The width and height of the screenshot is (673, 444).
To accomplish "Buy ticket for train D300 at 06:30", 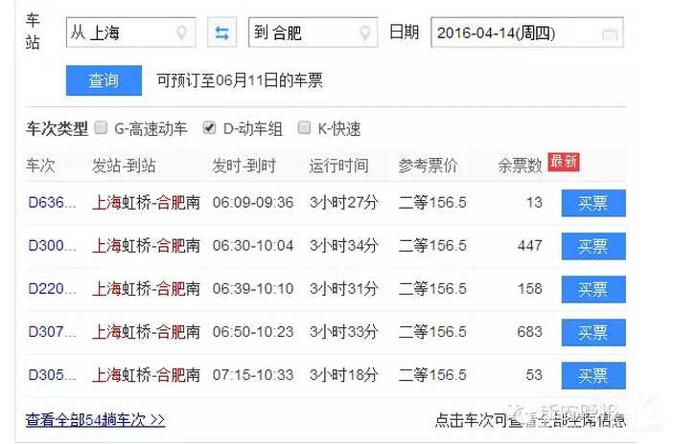I will point(593,247).
